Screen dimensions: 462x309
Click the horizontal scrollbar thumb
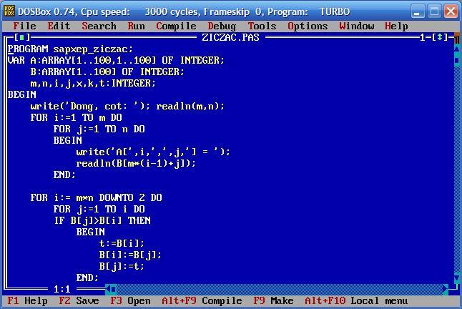[114, 289]
